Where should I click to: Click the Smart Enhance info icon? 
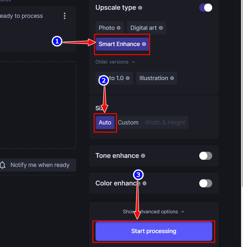tap(144, 44)
